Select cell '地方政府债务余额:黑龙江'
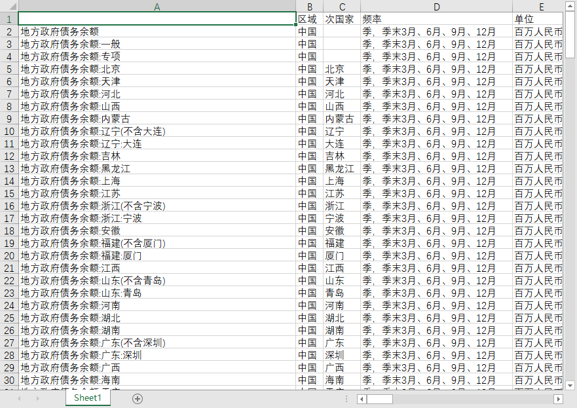Image resolution: width=577 pixels, height=408 pixels. click(157, 168)
